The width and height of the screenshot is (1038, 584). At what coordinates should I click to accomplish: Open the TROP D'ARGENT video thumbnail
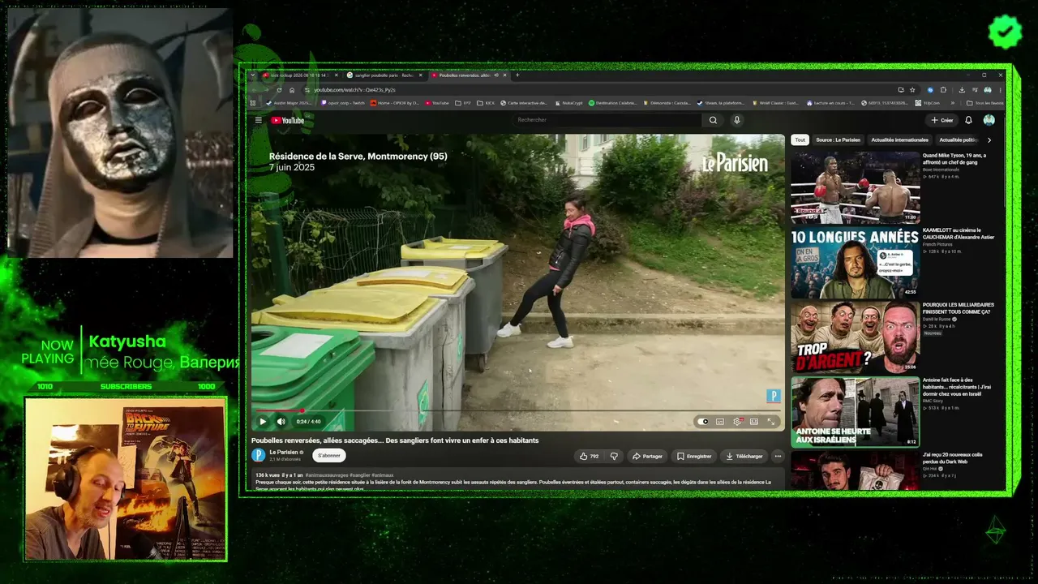pyautogui.click(x=855, y=337)
